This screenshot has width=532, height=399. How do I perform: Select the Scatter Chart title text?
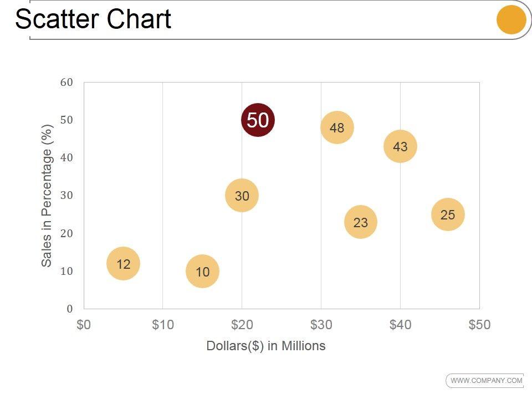pyautogui.click(x=93, y=19)
